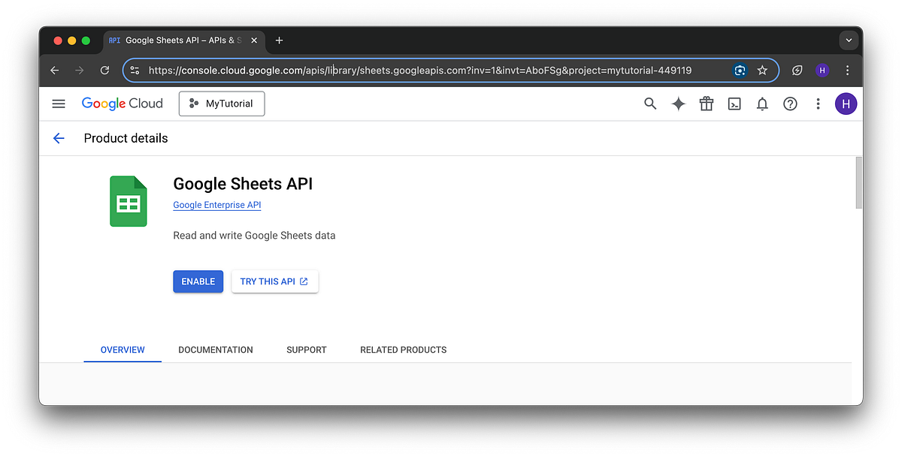
Task: Open the free trial gift icon
Action: click(706, 104)
